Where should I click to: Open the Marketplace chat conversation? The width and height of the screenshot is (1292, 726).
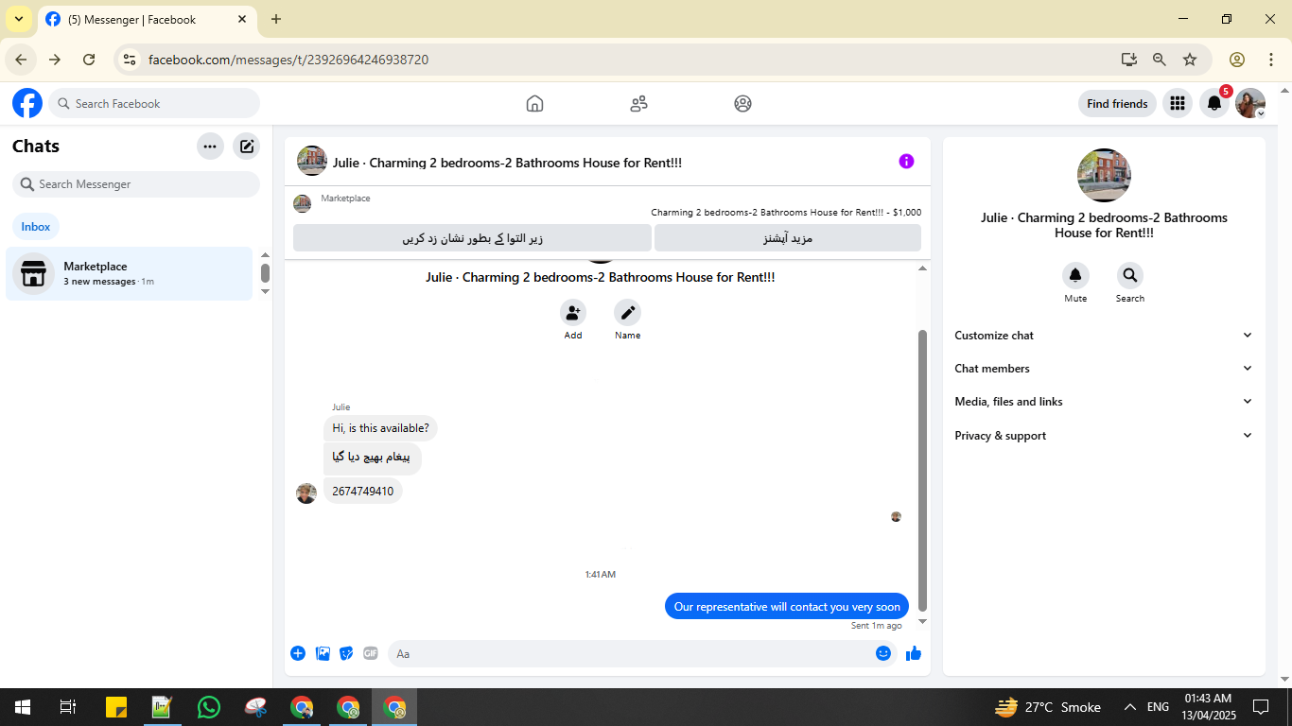(130, 274)
